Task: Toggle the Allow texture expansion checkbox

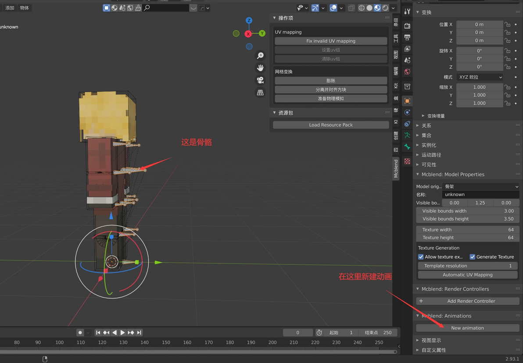Action: [x=421, y=257]
